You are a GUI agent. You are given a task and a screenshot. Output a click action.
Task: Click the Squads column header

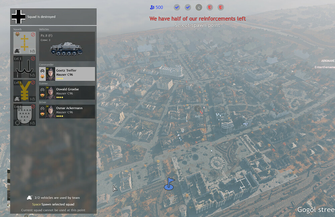point(17,29)
